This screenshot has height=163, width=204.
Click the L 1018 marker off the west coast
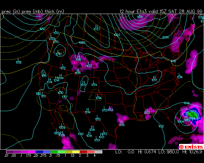coord(18,61)
